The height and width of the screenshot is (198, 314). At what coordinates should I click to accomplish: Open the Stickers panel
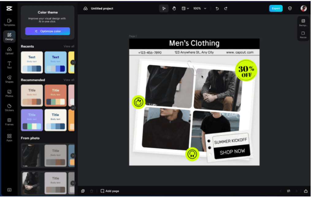pos(9,108)
